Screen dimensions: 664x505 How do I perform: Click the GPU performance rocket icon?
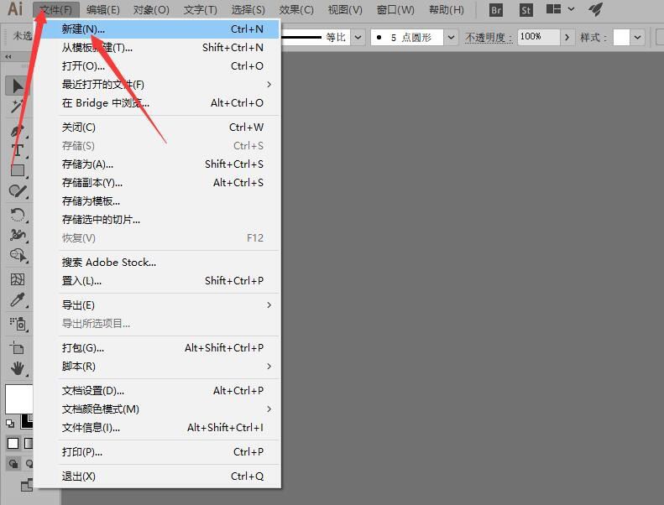tap(595, 9)
